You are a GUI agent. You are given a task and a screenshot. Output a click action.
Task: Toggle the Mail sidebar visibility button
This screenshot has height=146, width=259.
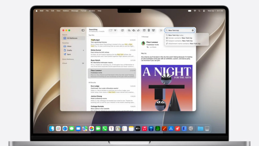click(x=83, y=30)
